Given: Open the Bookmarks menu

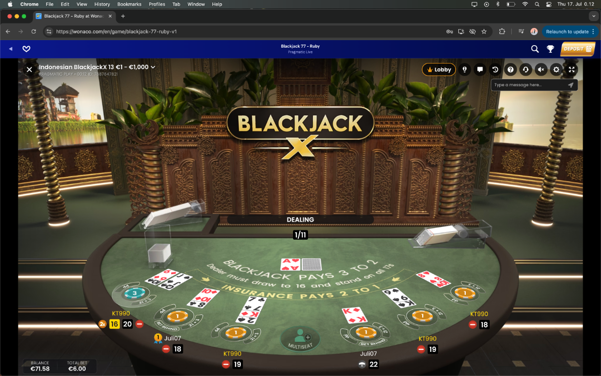Looking at the screenshot, I should (129, 4).
